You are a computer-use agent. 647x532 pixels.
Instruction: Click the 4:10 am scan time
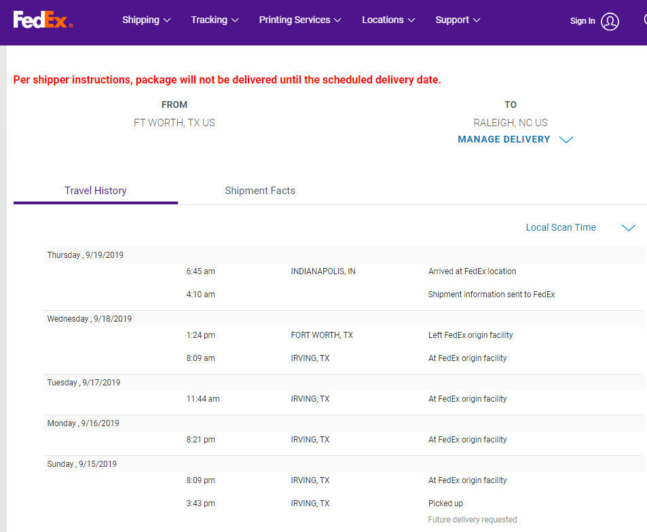(200, 294)
